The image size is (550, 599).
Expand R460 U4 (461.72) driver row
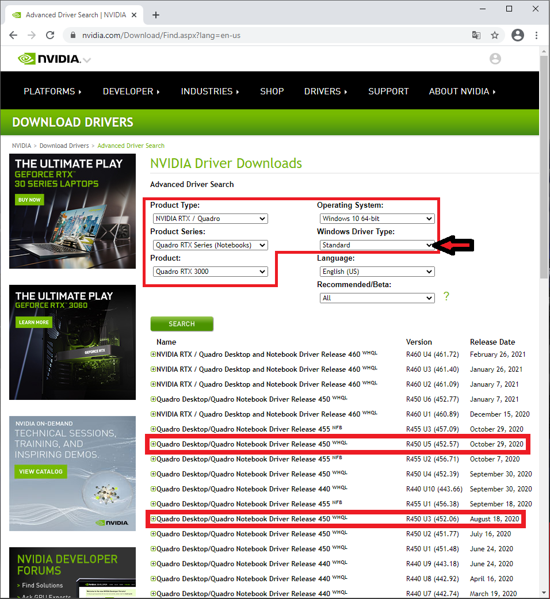153,354
